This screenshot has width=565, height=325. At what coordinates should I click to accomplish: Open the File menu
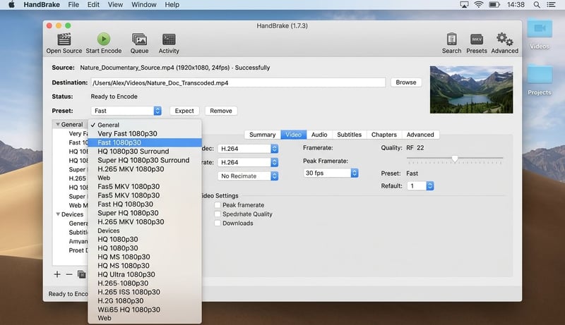coord(73,5)
